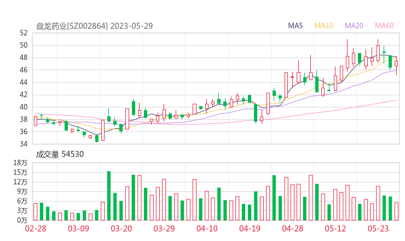Click the 12万 volume axis label
Image resolution: width=405 pixels, height=241 pixels.
click(x=21, y=182)
